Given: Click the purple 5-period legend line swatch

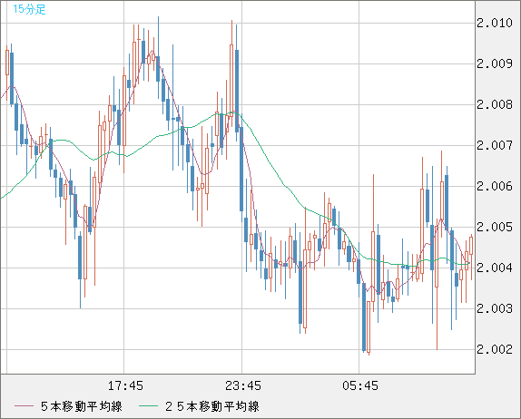Looking at the screenshot, I should point(24,406).
